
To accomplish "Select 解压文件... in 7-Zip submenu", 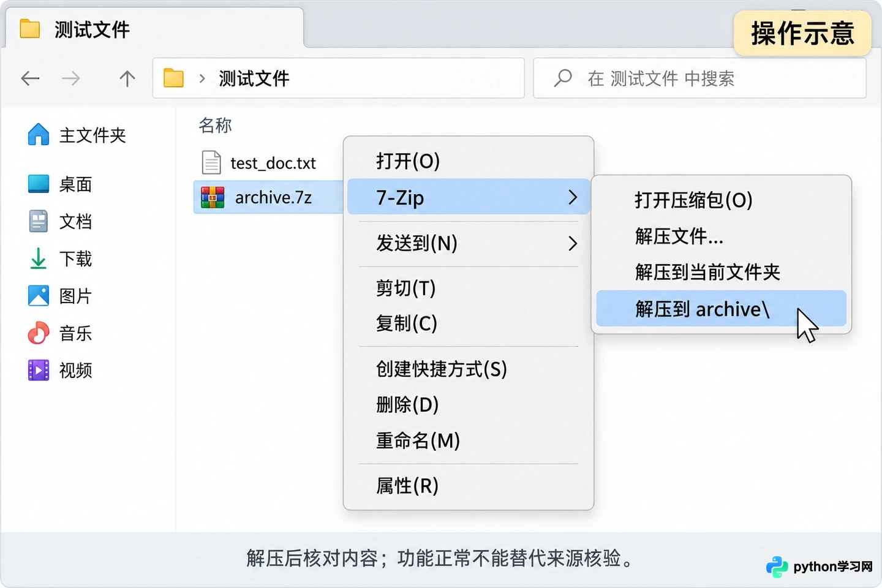I will (x=721, y=236).
